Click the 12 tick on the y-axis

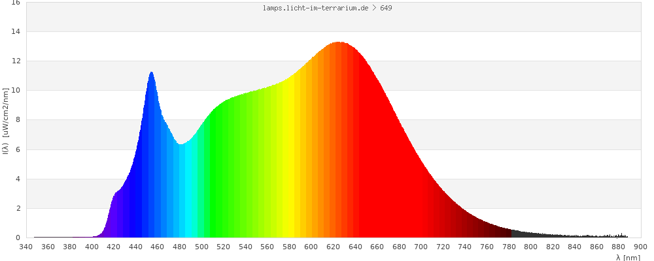point(15,61)
